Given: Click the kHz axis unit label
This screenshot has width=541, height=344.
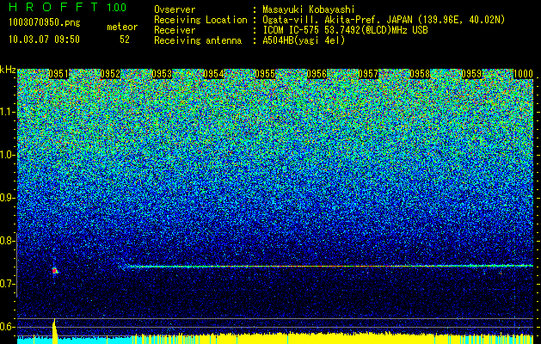Looking at the screenshot, I should pyautogui.click(x=8, y=70).
